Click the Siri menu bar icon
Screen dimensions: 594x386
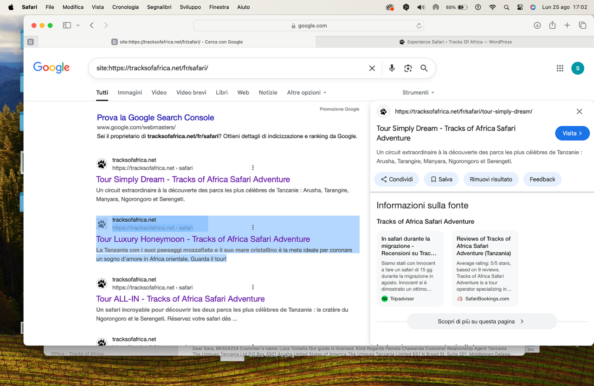[x=533, y=7]
